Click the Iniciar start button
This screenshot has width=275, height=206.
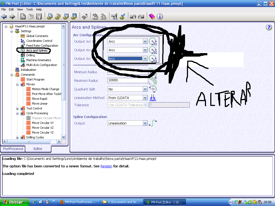point(15,202)
